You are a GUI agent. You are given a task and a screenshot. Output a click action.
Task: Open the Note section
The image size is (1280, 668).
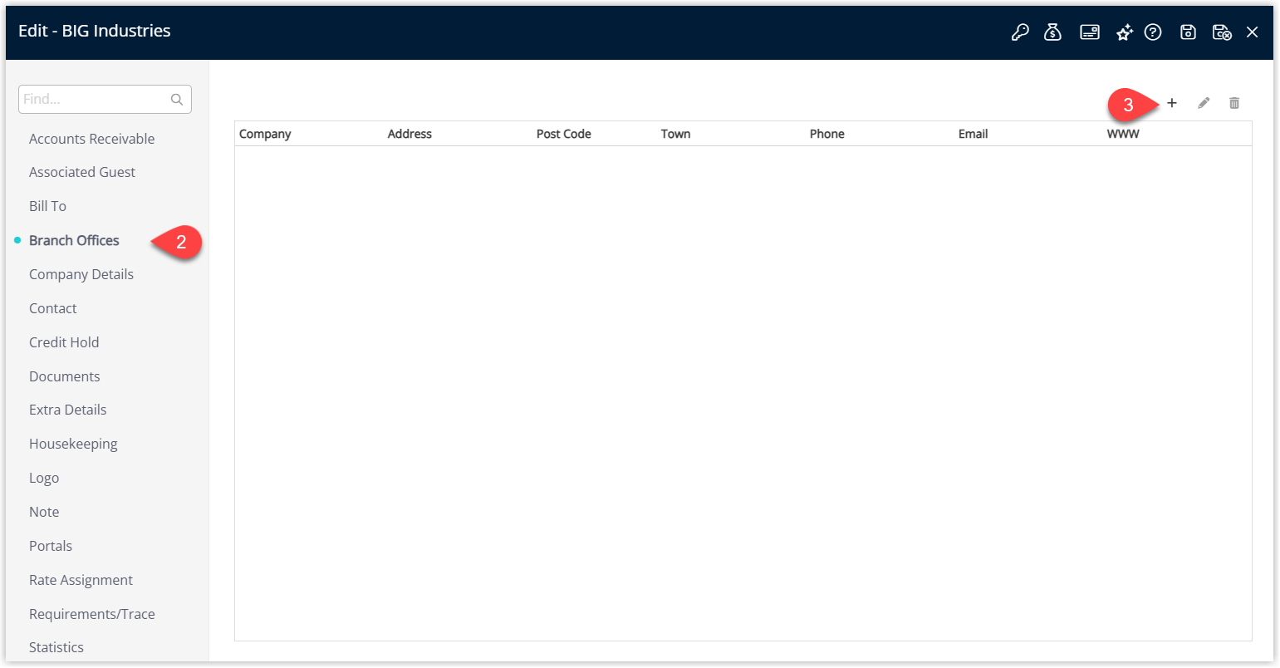(x=44, y=512)
